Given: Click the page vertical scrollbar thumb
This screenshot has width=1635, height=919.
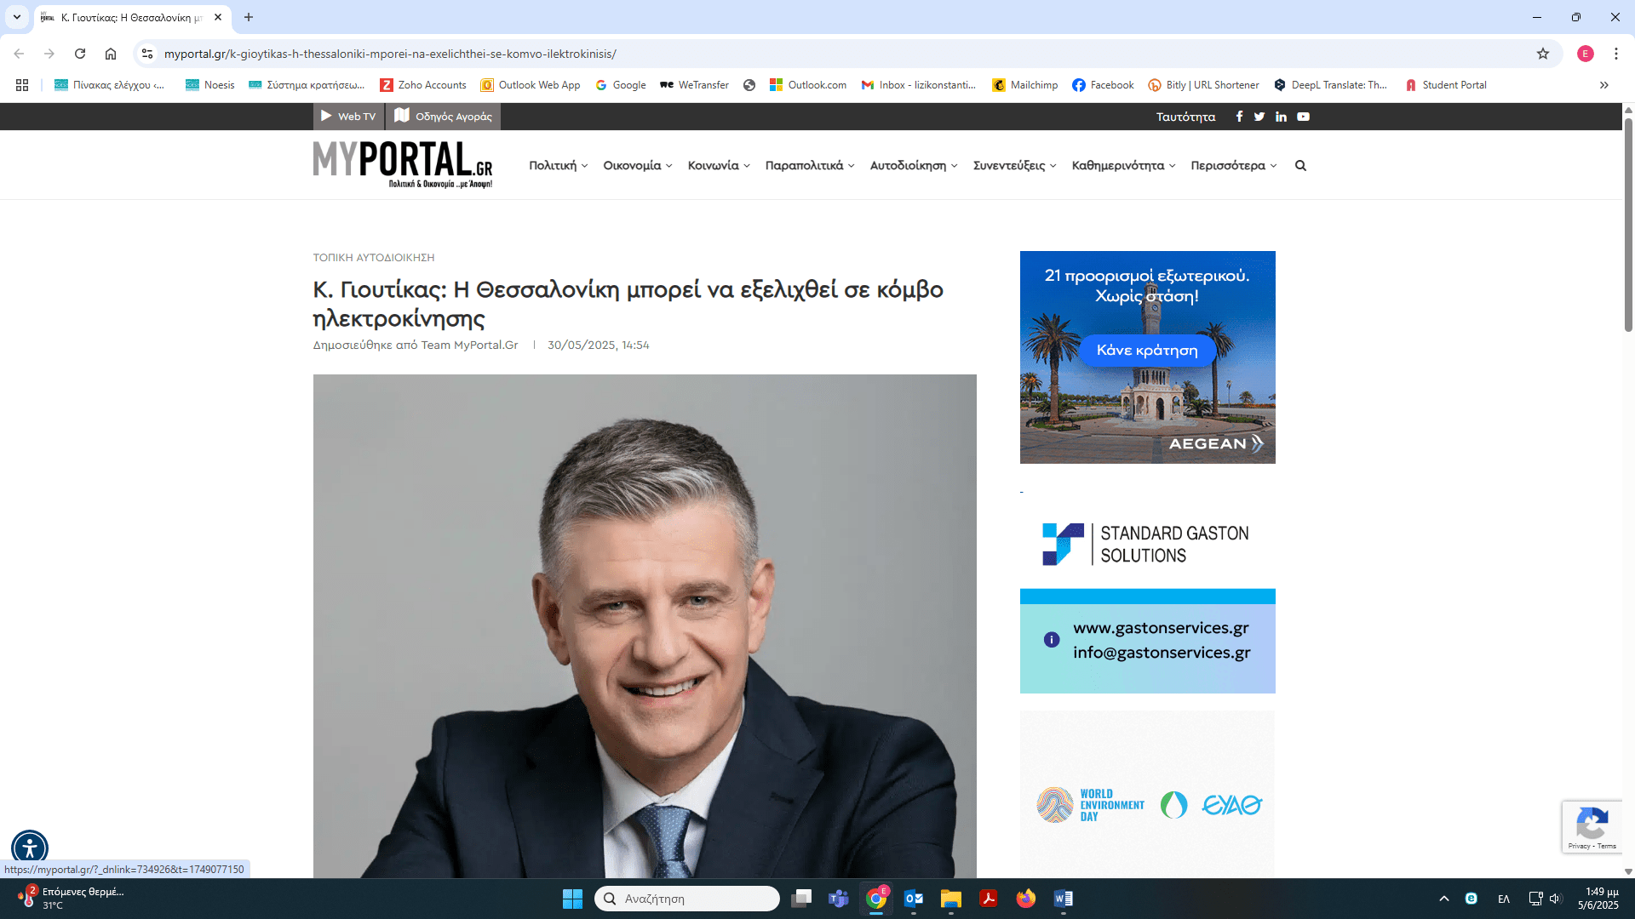Looking at the screenshot, I should 1628,225.
